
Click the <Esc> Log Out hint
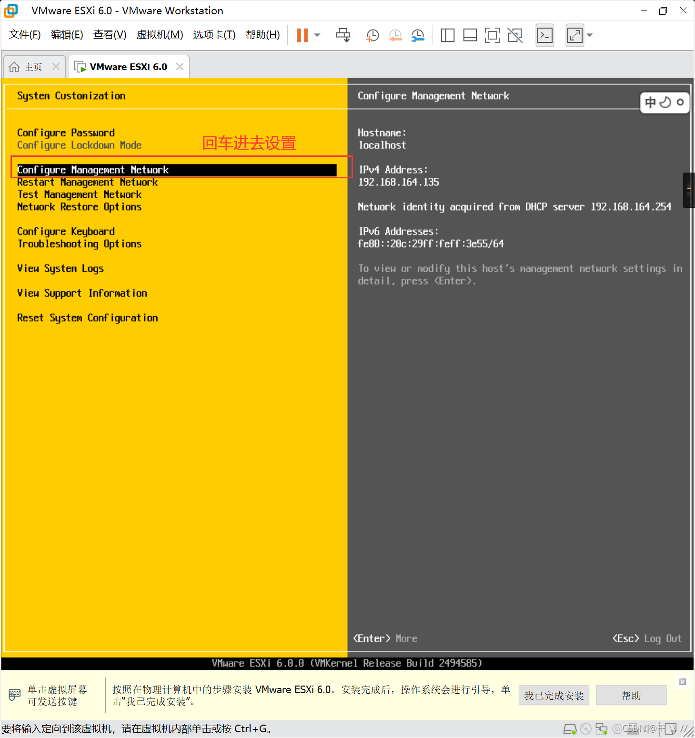[647, 638]
